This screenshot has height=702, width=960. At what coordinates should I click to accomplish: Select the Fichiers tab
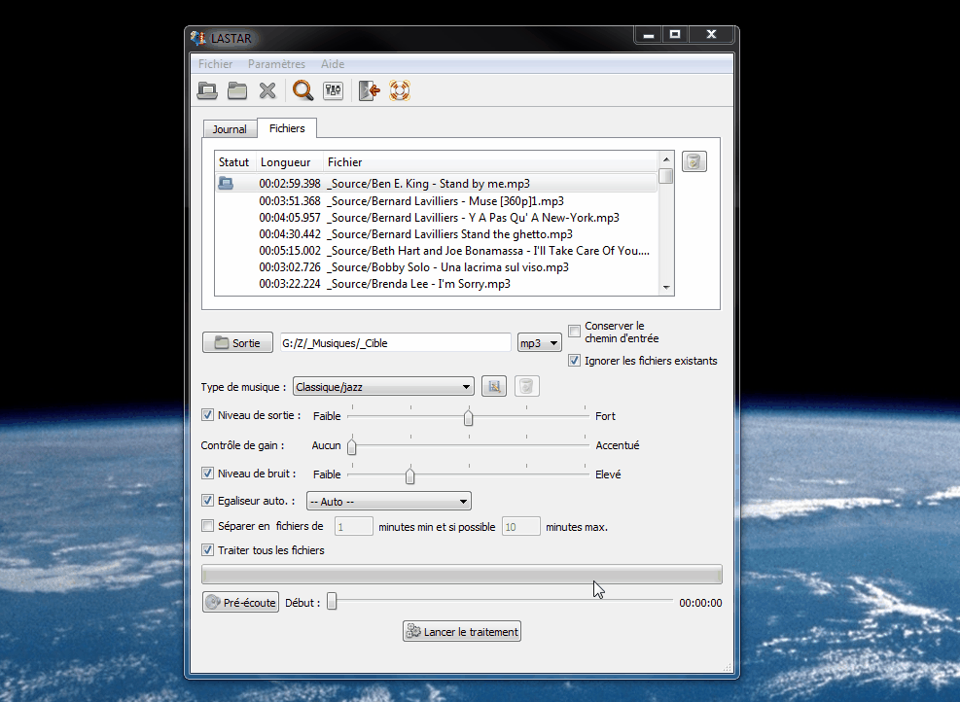[x=287, y=128]
